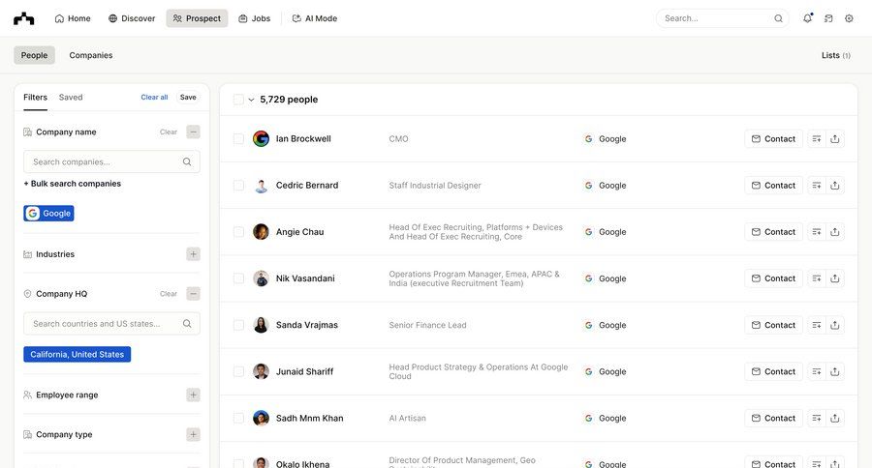Expand the Employee range filter
Viewport: 872px width, 468px height.
193,395
